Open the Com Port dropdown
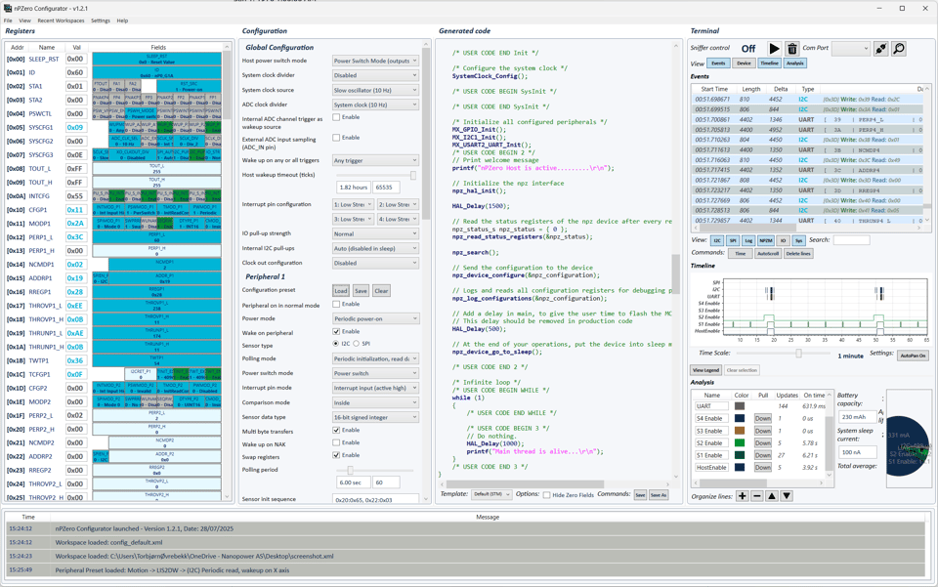This screenshot has height=587, width=938. [850, 49]
